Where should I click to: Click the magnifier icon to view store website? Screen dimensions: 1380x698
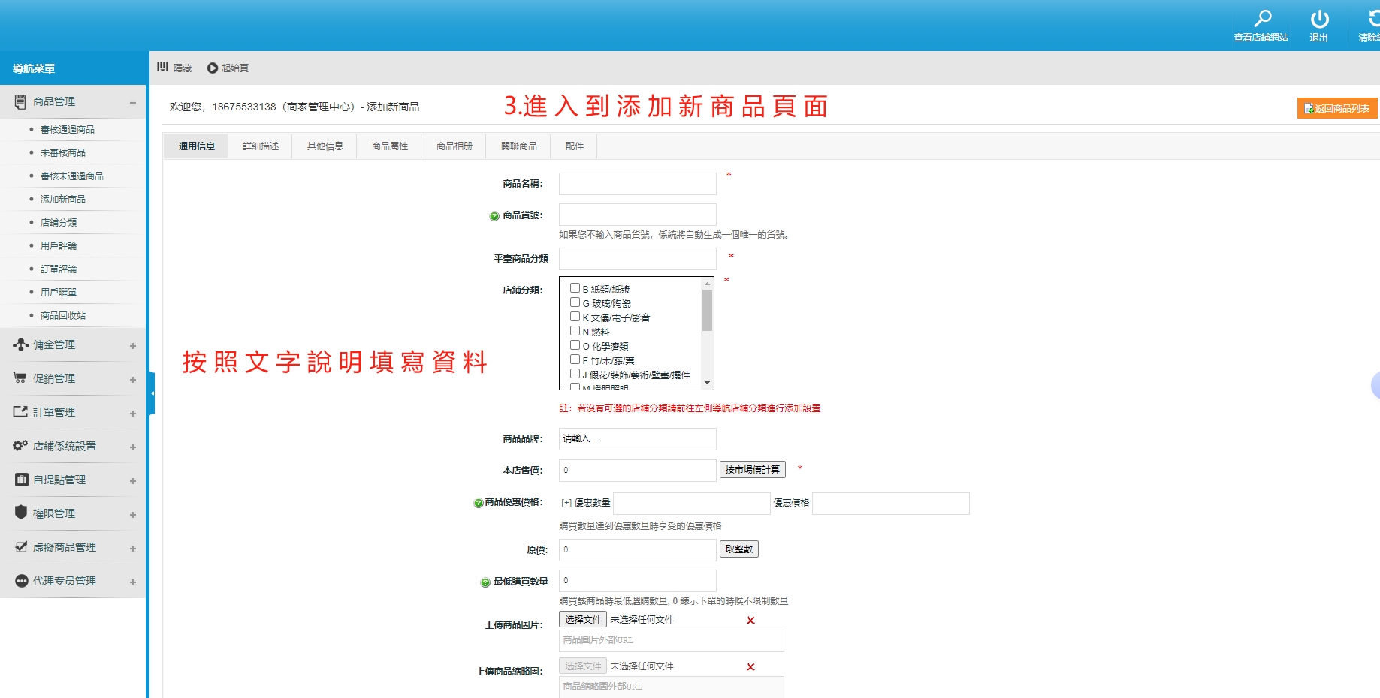click(x=1262, y=19)
